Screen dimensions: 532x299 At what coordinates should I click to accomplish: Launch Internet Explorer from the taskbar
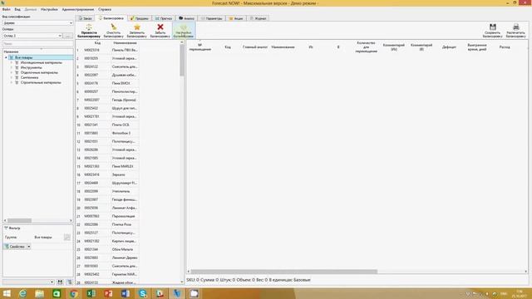pyautogui.click(x=22, y=293)
